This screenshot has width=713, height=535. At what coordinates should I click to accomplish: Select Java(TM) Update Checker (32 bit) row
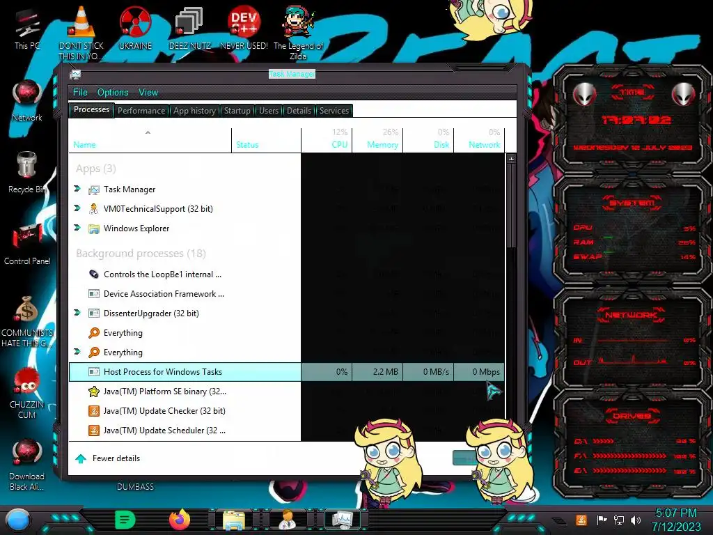click(x=286, y=411)
